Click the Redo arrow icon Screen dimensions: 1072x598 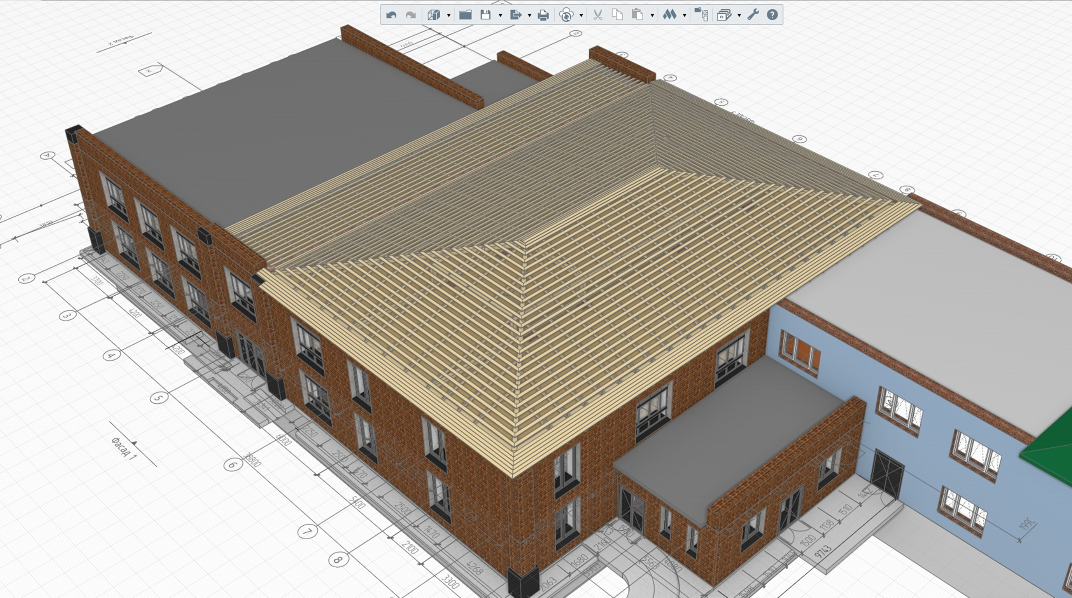point(411,16)
